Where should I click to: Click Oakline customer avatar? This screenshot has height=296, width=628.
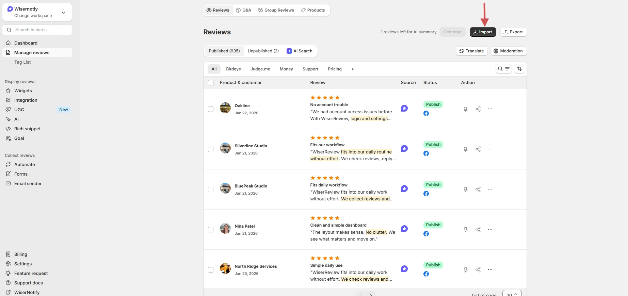click(x=225, y=108)
